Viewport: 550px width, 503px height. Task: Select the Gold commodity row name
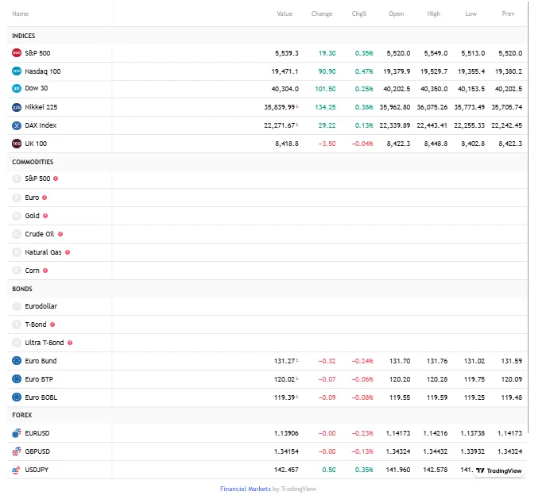[x=32, y=216]
